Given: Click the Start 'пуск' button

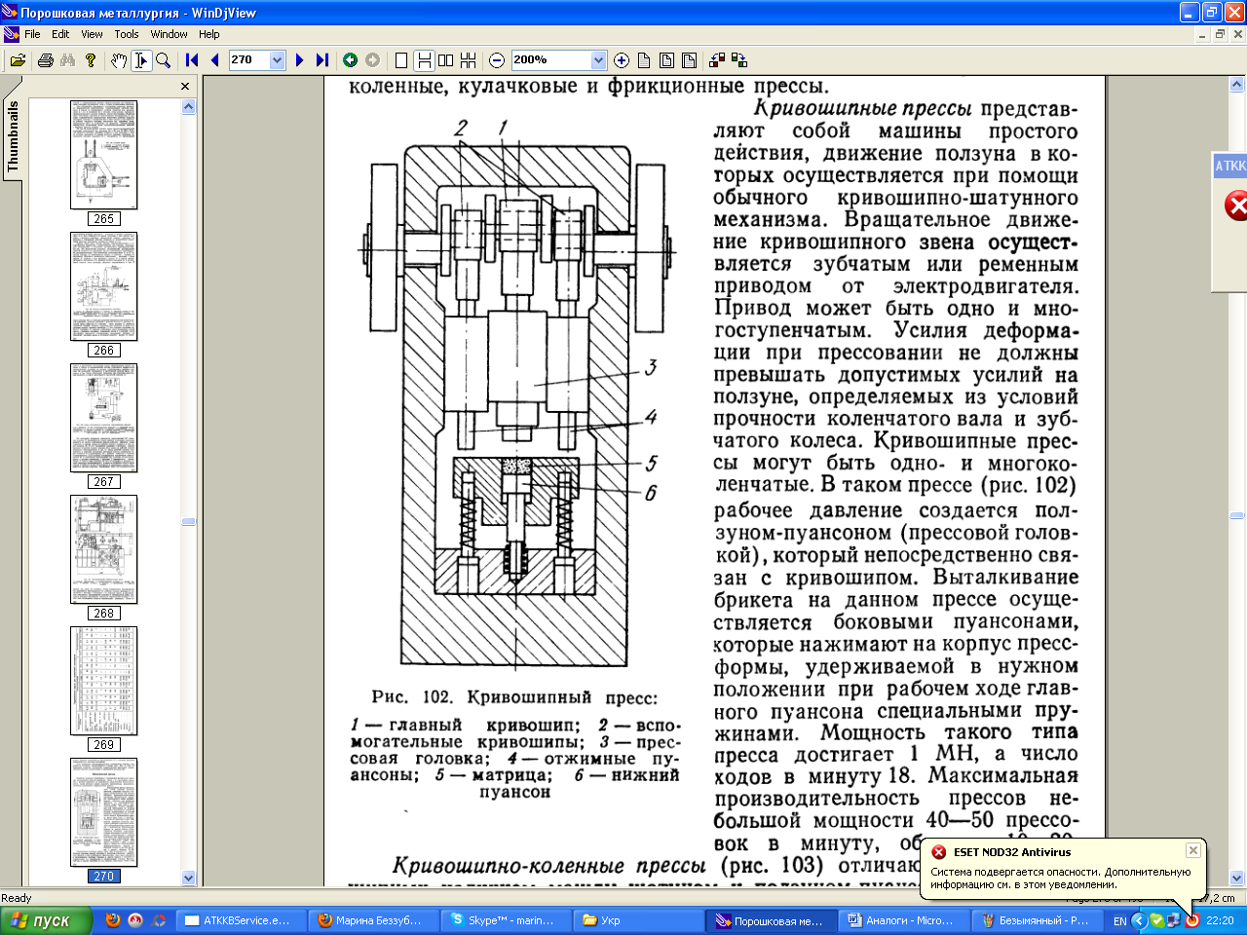Looking at the screenshot, I should [46, 920].
